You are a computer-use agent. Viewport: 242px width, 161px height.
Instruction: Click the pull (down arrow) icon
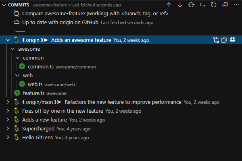pos(180,5)
